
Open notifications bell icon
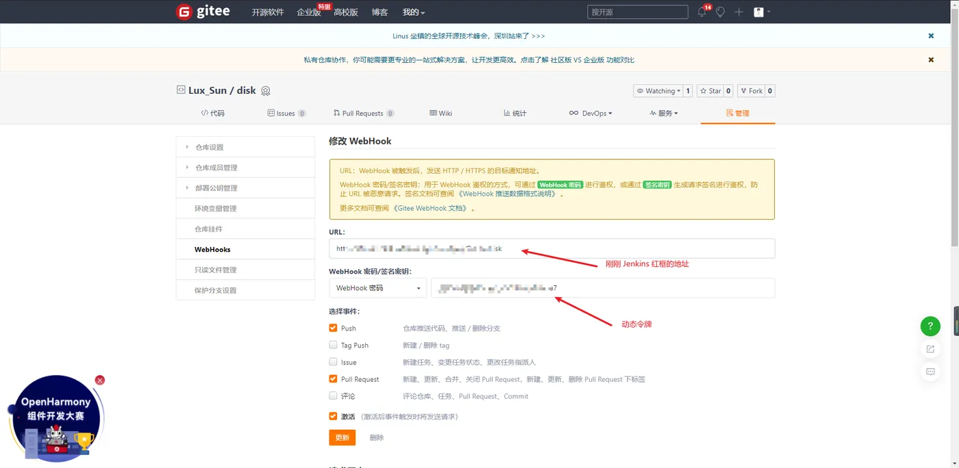701,12
